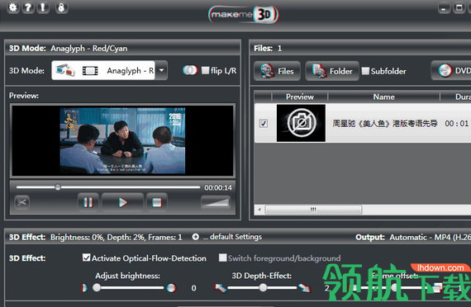
Task: Maximize the makeMe3D window
Action: (x=459, y=7)
